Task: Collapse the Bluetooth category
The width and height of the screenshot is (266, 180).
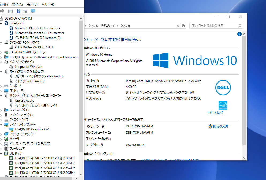Action: click(1, 23)
